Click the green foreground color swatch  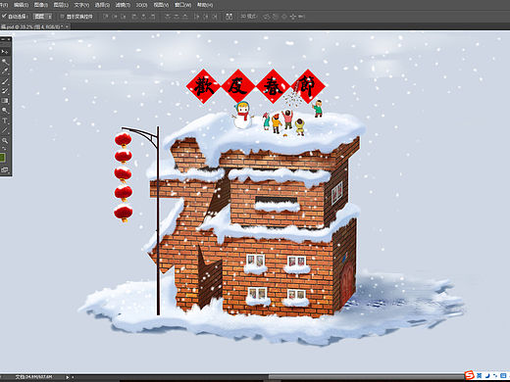[x=3, y=158]
